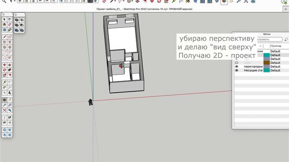Activate the Protractor tool
This screenshot has height=162, width=289.
tap(5, 87)
